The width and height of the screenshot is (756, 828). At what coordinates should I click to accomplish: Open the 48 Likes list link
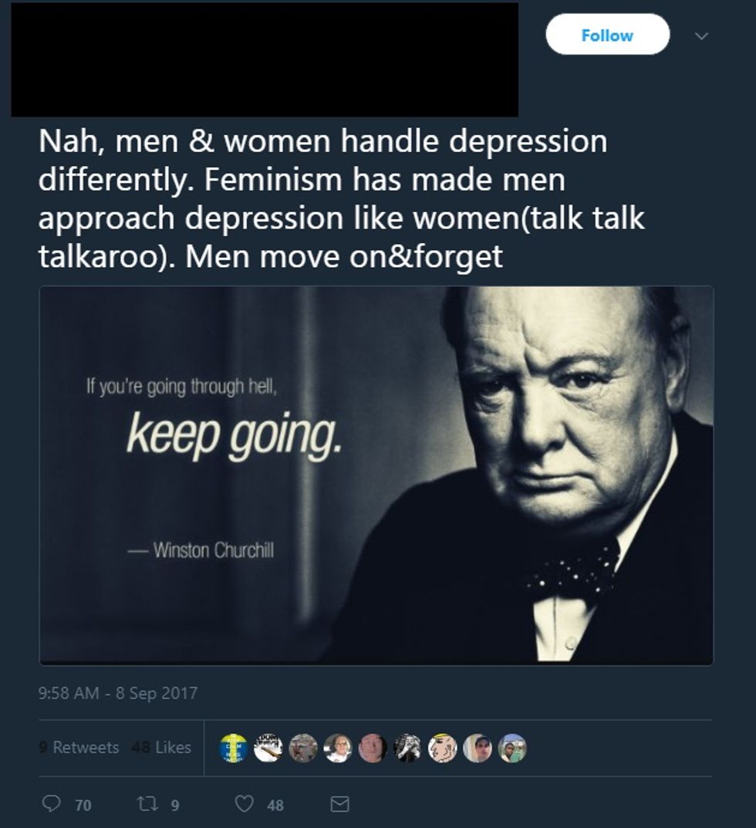[x=160, y=747]
